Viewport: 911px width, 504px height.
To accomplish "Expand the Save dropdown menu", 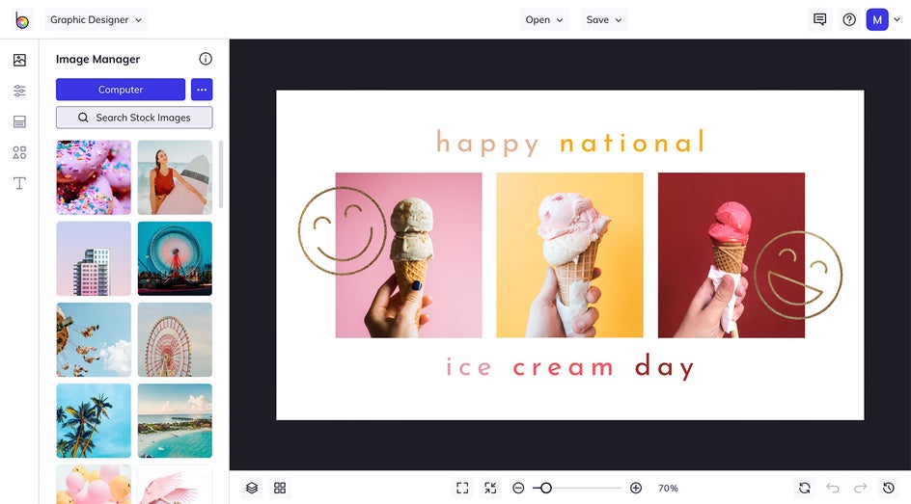I will pyautogui.click(x=604, y=19).
